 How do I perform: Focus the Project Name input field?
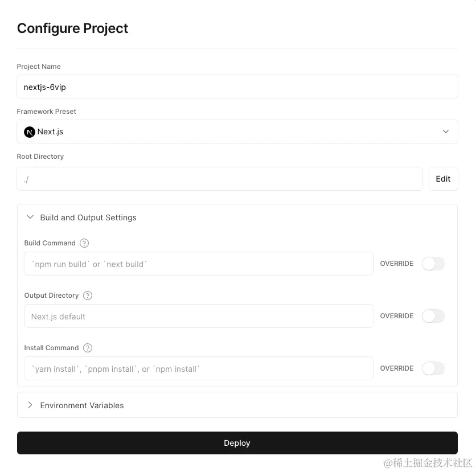pos(237,87)
